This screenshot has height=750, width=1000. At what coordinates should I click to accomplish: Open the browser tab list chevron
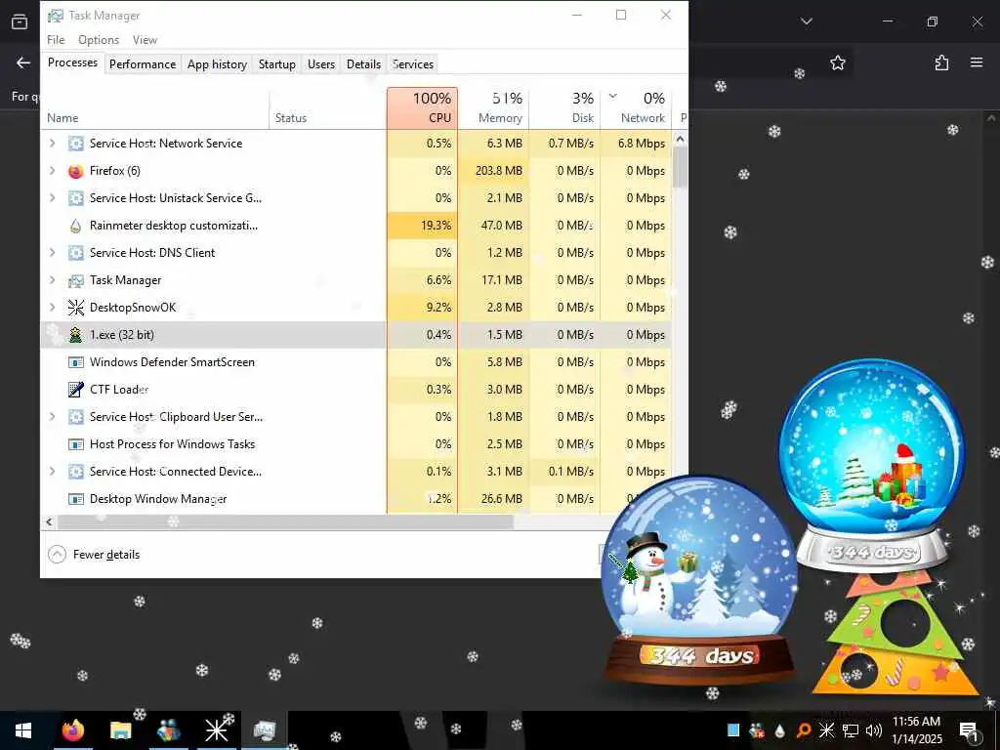pos(807,21)
